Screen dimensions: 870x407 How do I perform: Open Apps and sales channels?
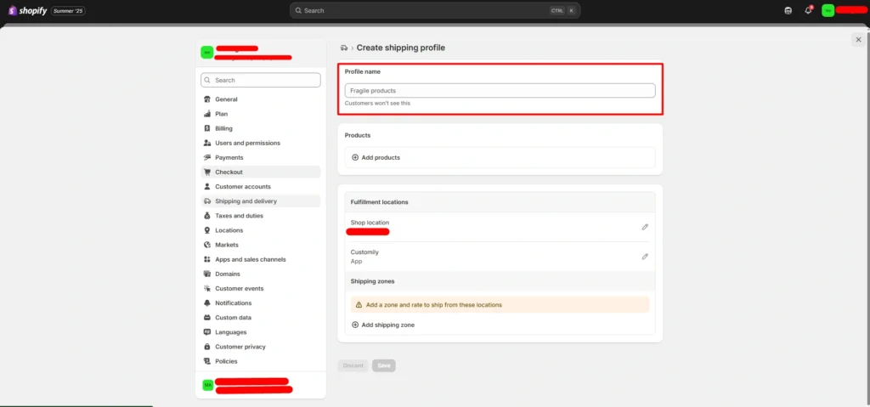261,259
